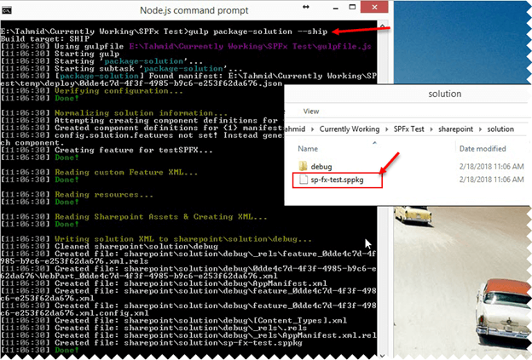Image resolution: width=532 pixels, height=360 pixels.
Task: Click the command prompt scrollbar up arrow
Action: (382, 26)
